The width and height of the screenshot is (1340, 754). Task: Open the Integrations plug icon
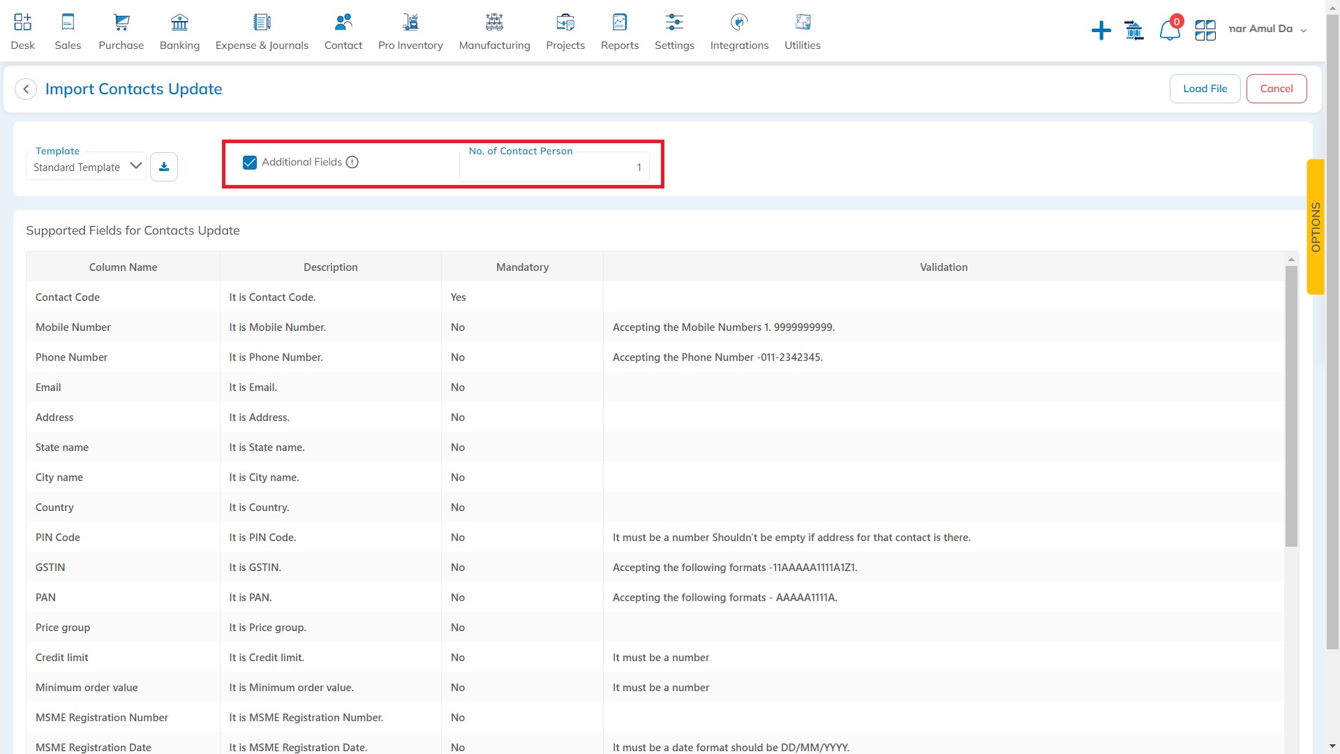tap(739, 22)
